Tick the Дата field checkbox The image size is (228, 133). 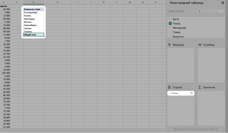tap(170, 19)
